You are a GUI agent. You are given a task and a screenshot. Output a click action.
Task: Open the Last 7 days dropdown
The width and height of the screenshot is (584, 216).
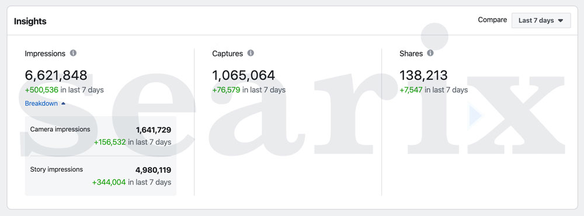pyautogui.click(x=541, y=20)
